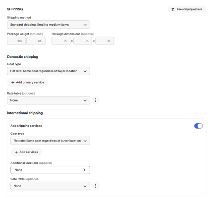The width and height of the screenshot is (208, 198).
Task: Click the sliders icon beside shipping options
Action: [173, 9]
